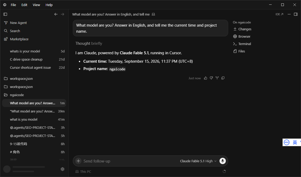Open the SEO-PROJECT-STA chat from 5h ago

34,136
